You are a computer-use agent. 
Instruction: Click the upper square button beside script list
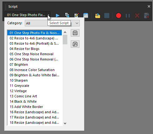(75, 33)
